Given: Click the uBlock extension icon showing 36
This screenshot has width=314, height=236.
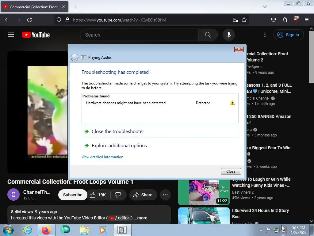Looking at the screenshot, I should click(x=296, y=19).
